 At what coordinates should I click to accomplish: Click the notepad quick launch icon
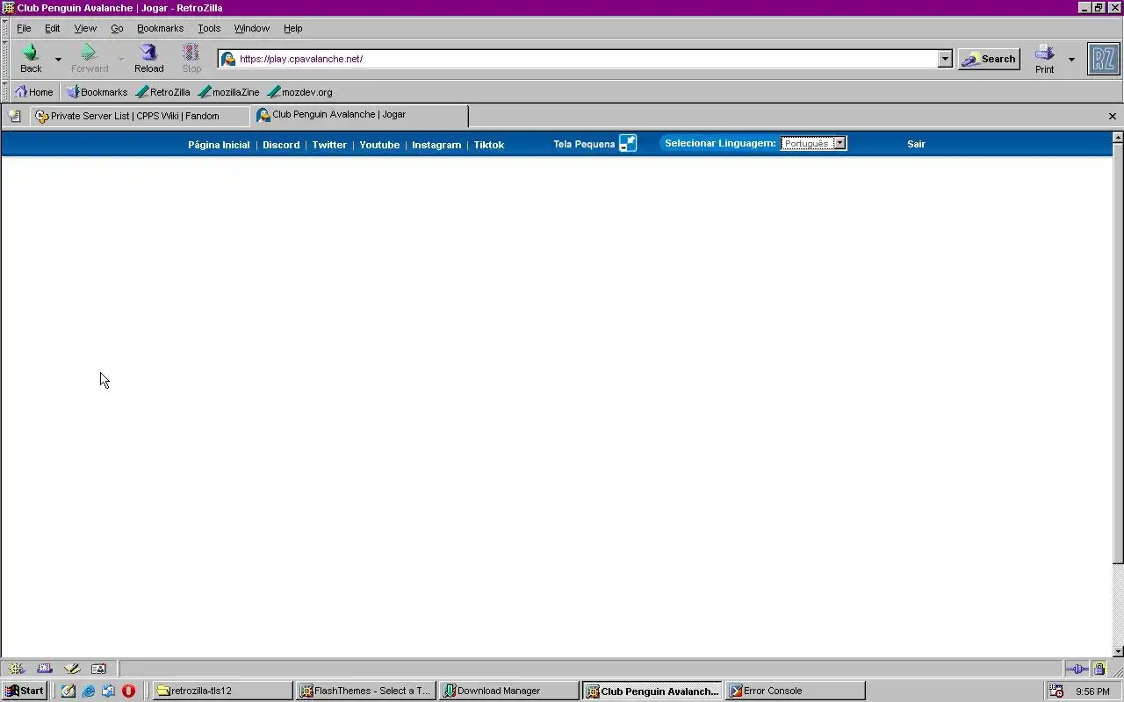click(x=68, y=691)
